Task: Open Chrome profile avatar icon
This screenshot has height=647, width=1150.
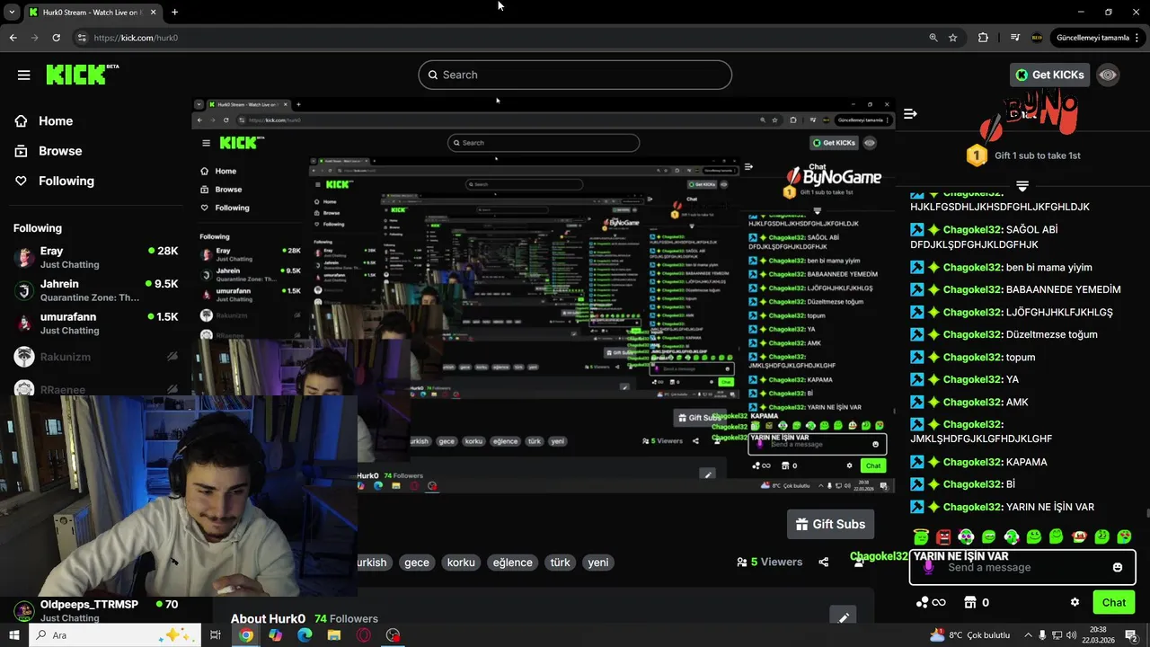Action: pyautogui.click(x=1037, y=38)
